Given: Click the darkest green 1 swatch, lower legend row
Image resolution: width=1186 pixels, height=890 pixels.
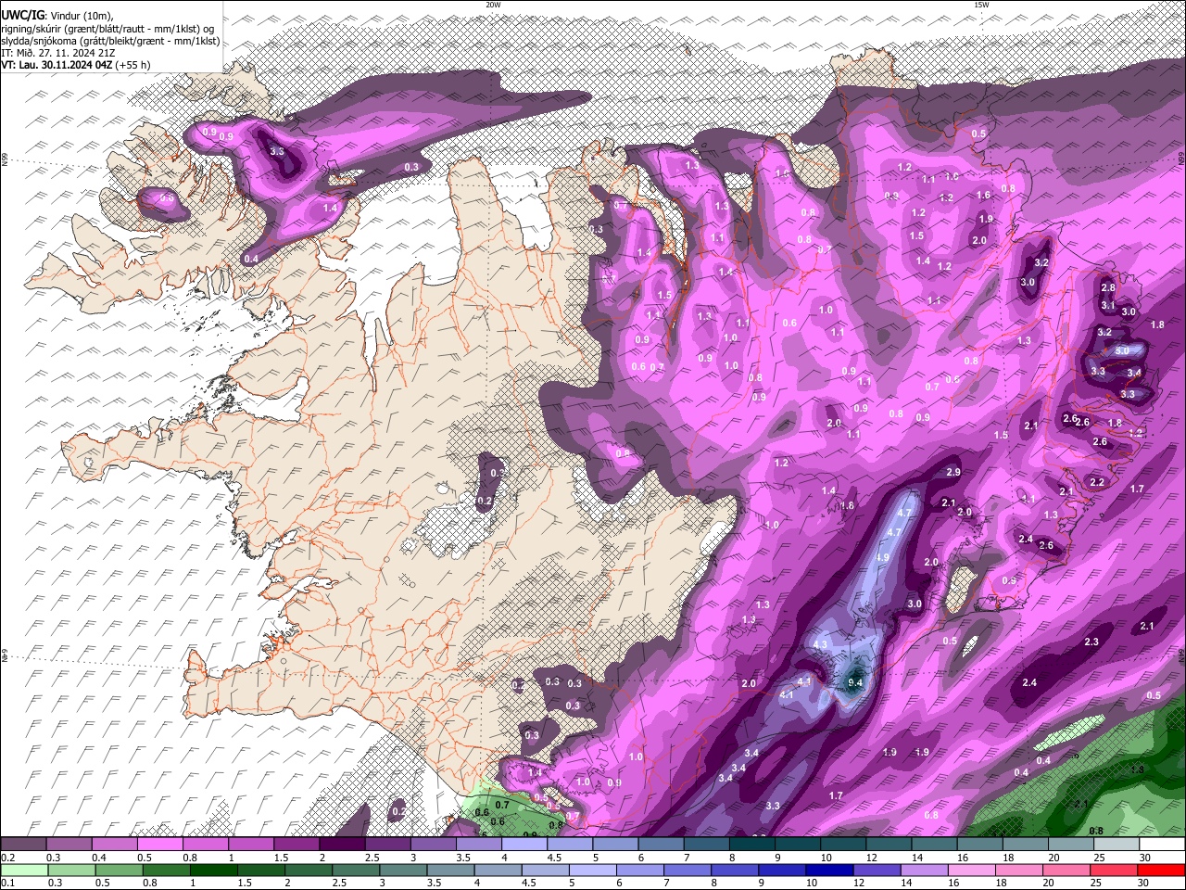Looking at the screenshot, I should tap(213, 871).
